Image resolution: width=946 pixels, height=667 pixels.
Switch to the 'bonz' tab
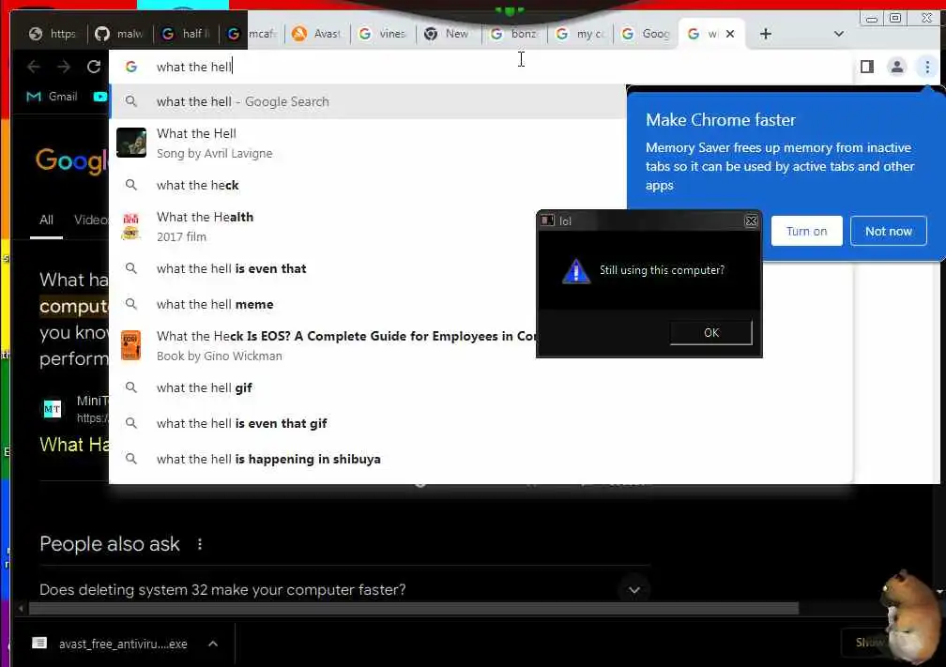[x=513, y=34]
